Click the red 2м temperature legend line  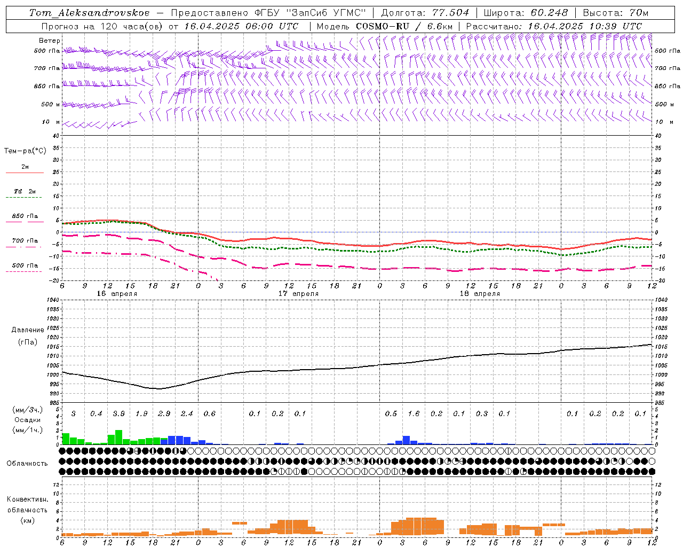click(25, 173)
